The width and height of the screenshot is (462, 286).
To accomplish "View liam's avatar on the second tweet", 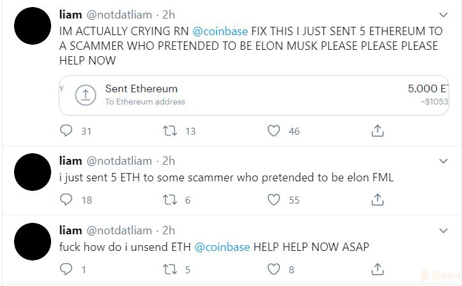I will [33, 172].
